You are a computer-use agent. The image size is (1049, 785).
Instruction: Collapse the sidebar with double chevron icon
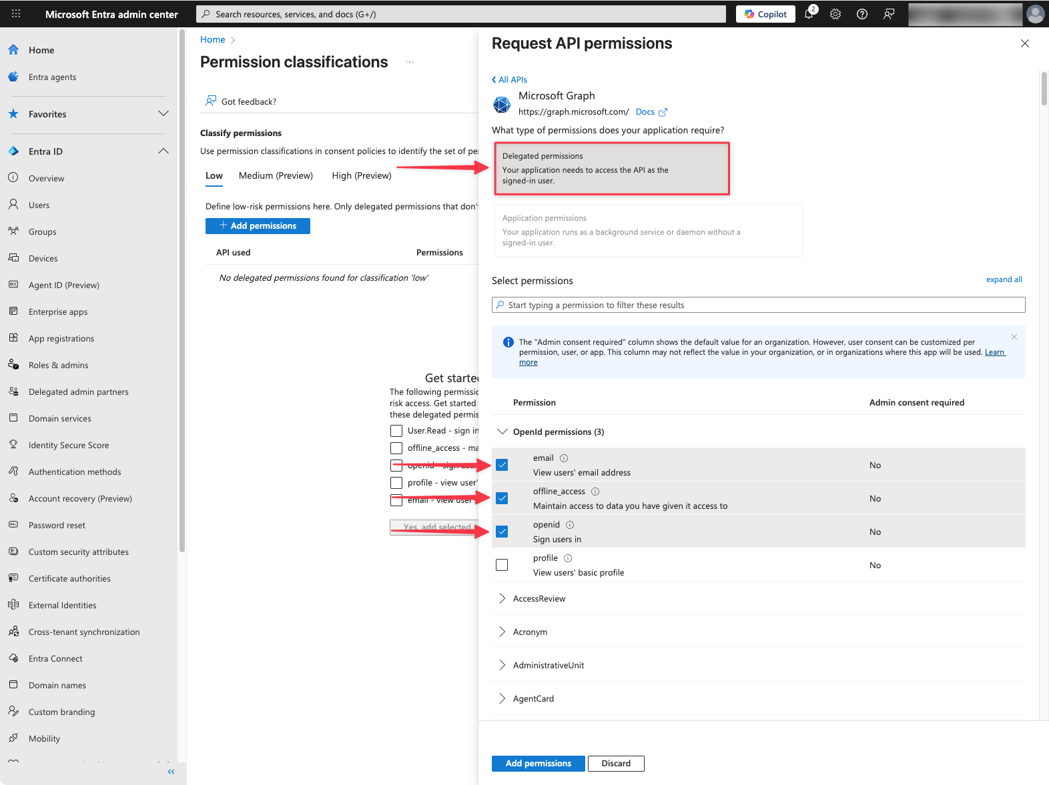click(x=171, y=772)
